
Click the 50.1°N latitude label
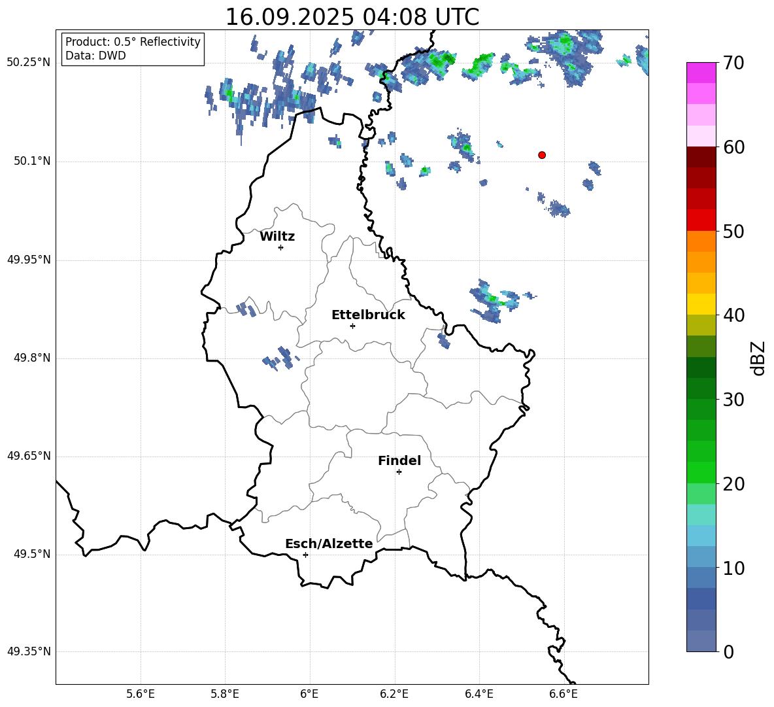coord(32,162)
